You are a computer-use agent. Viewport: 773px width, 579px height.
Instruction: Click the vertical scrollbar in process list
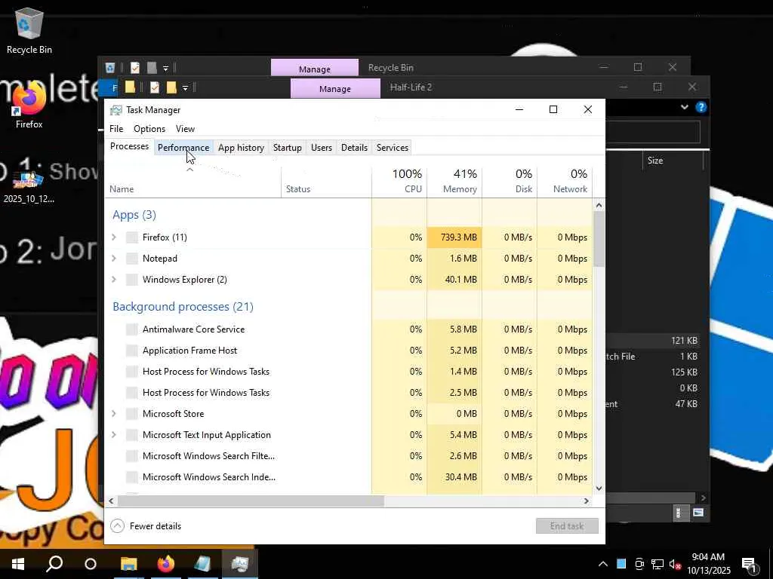click(599, 239)
